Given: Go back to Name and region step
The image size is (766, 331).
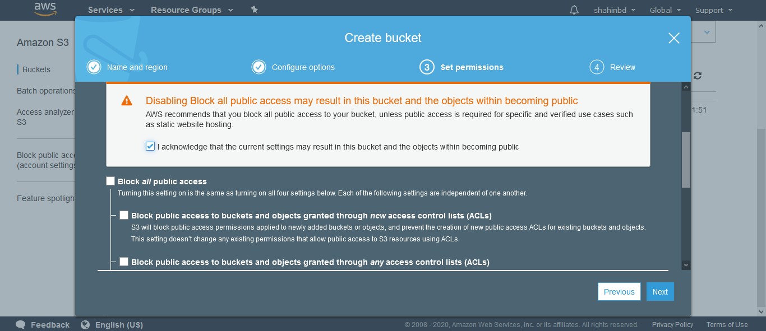Looking at the screenshot, I should [x=137, y=67].
